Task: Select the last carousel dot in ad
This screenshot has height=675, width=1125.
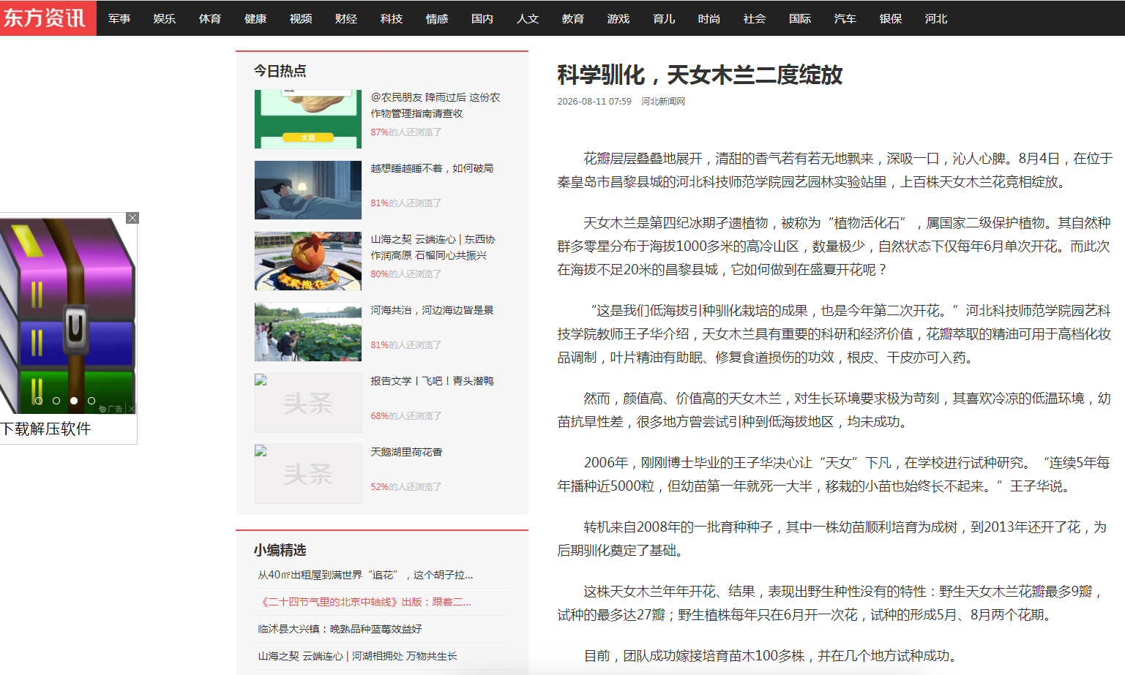Action: pos(91,401)
